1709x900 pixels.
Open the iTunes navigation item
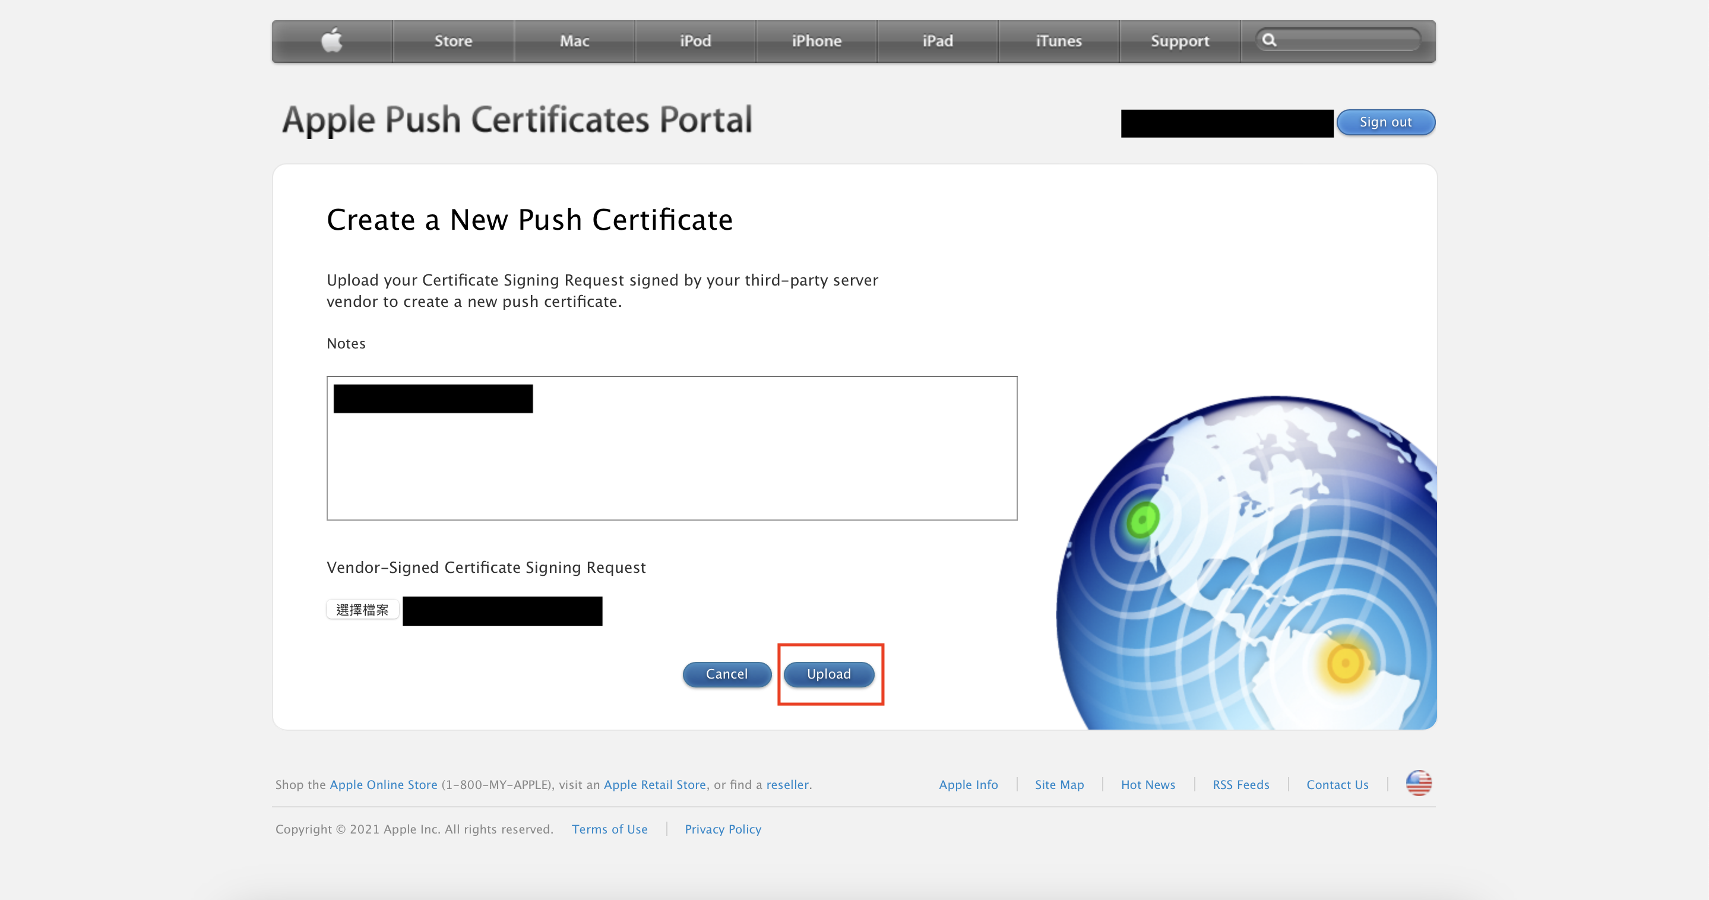(x=1058, y=41)
